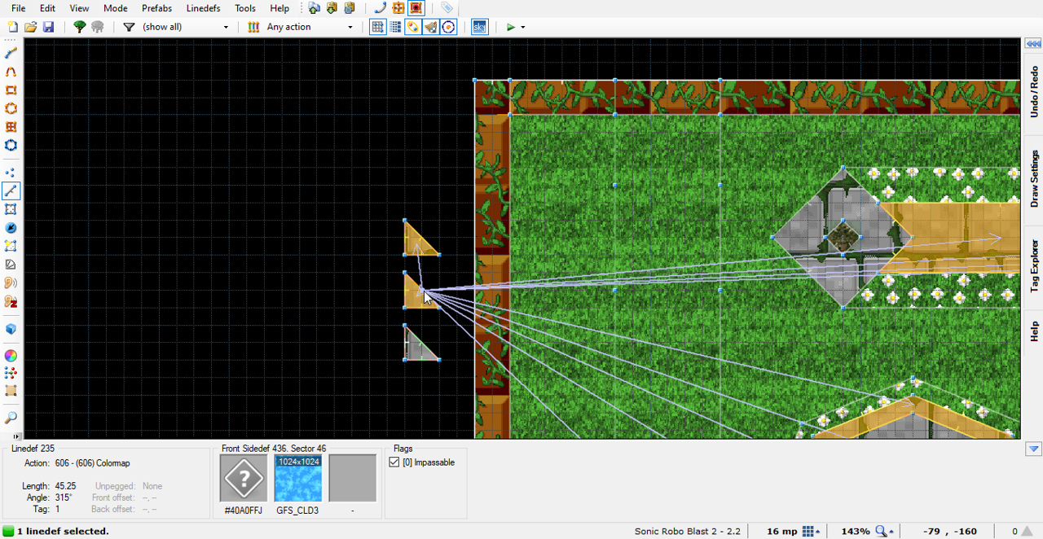The width and height of the screenshot is (1043, 539).
Task: Click the blue tag icon in toolbar
Action: click(x=447, y=8)
